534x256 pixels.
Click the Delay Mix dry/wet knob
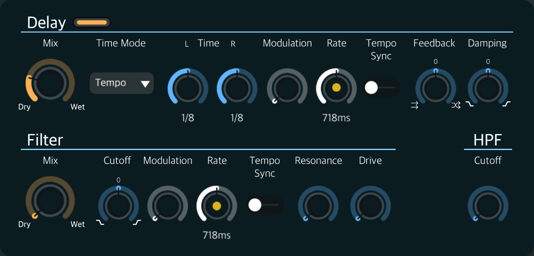[x=50, y=82]
